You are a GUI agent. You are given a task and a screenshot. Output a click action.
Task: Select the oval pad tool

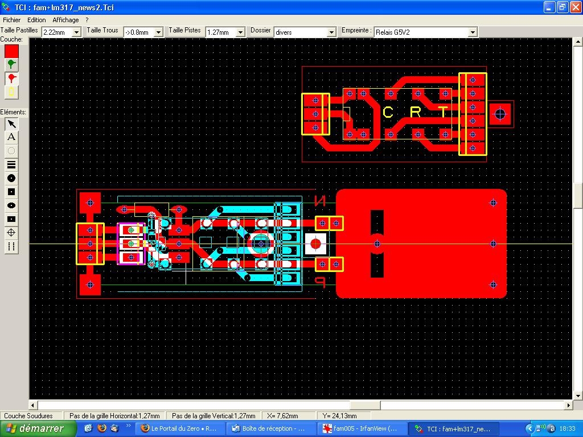click(x=11, y=205)
